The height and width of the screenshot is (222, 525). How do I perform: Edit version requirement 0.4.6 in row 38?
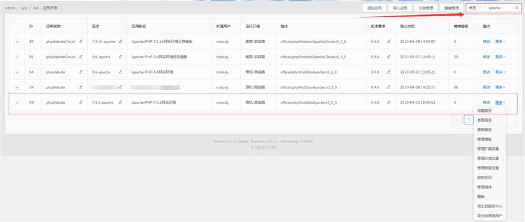(389, 102)
